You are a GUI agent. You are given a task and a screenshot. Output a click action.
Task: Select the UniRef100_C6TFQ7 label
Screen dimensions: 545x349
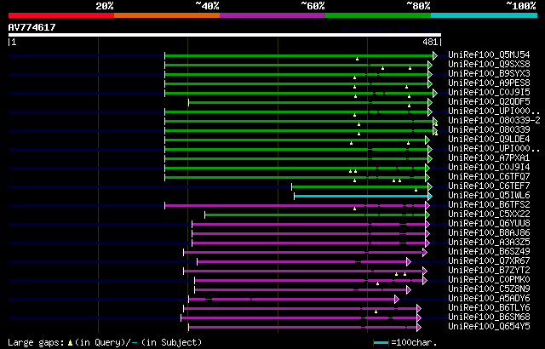[x=489, y=177]
